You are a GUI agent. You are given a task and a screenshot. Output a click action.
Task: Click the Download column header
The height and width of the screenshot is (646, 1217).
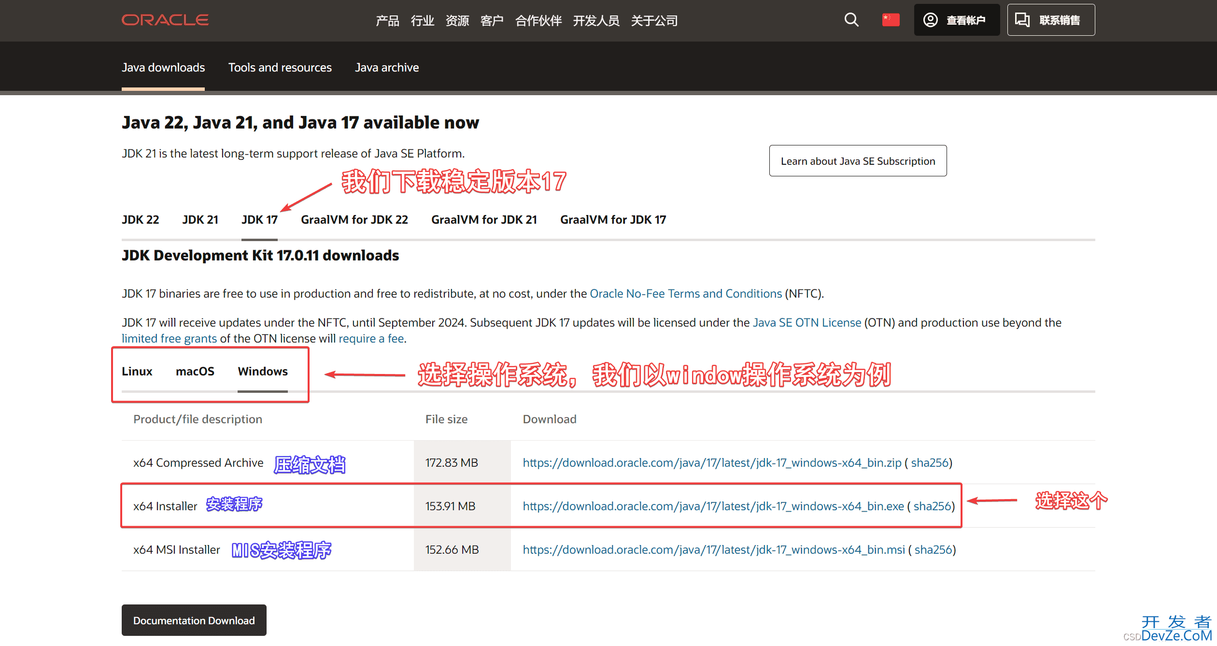pyautogui.click(x=550, y=419)
